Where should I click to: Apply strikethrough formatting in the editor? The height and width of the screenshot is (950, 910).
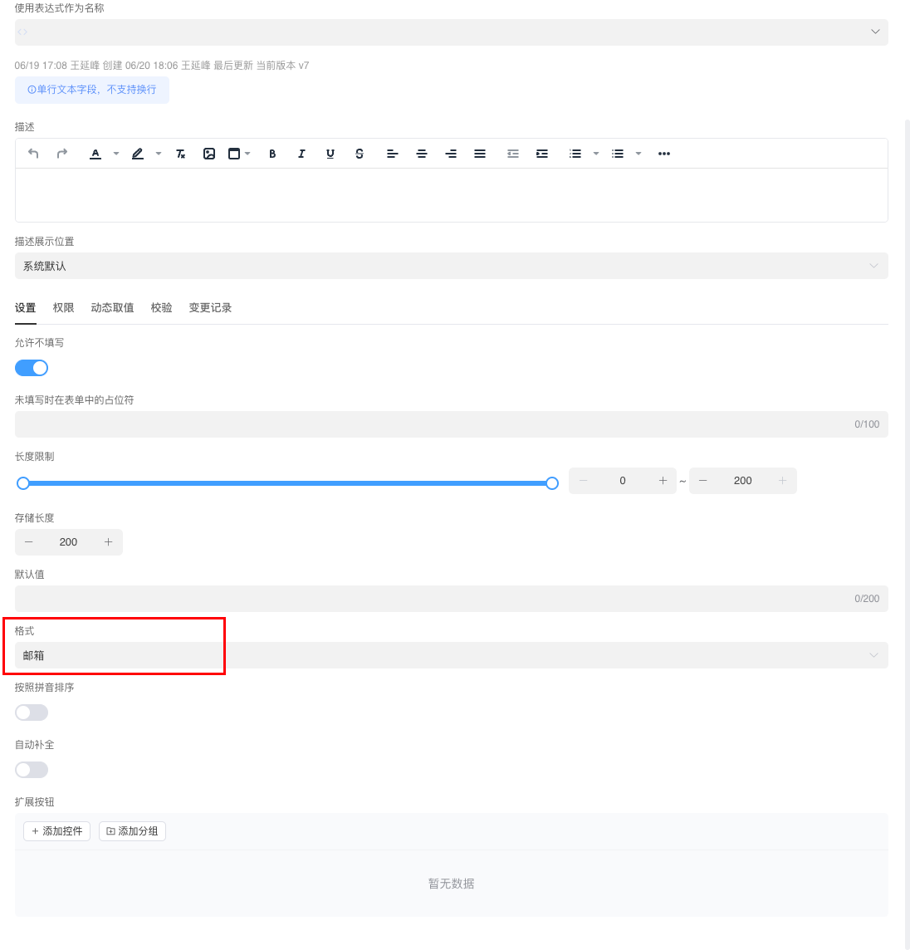[360, 154]
